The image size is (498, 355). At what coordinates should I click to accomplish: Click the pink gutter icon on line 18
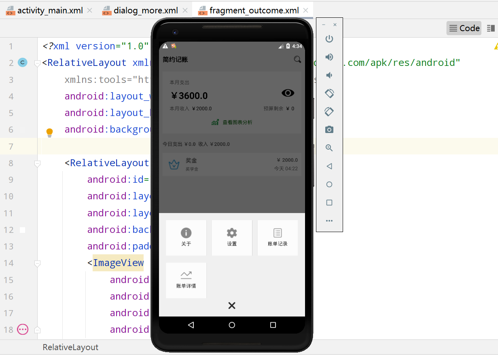pos(23,330)
